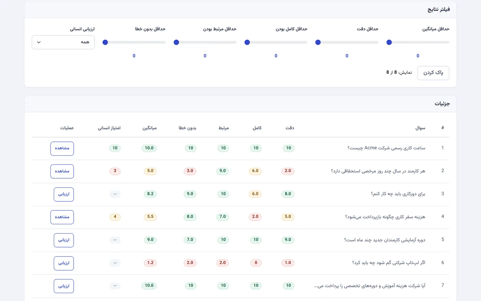Click the دقت column header

pyautogui.click(x=290, y=128)
